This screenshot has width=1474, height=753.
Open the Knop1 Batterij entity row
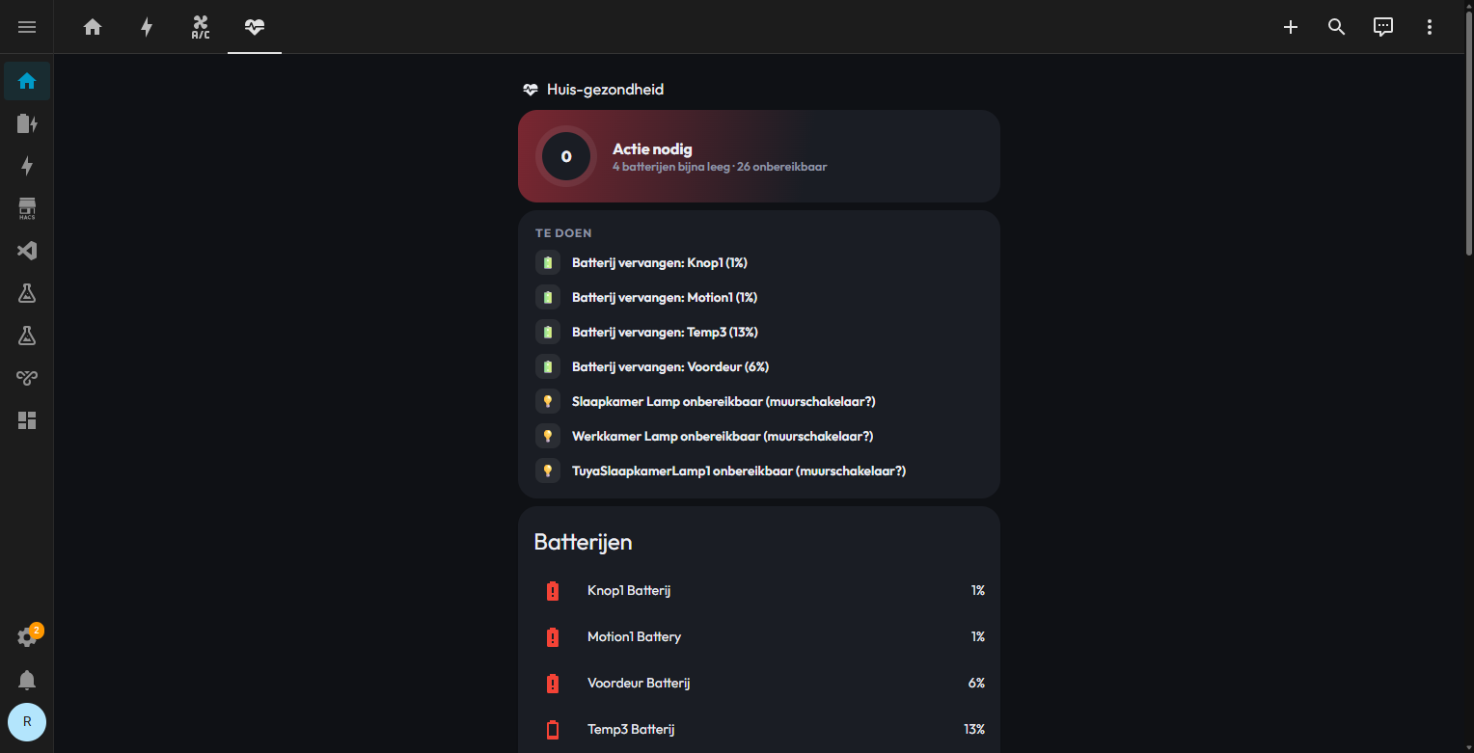pos(759,590)
